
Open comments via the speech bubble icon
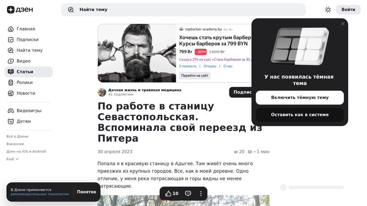point(188,193)
